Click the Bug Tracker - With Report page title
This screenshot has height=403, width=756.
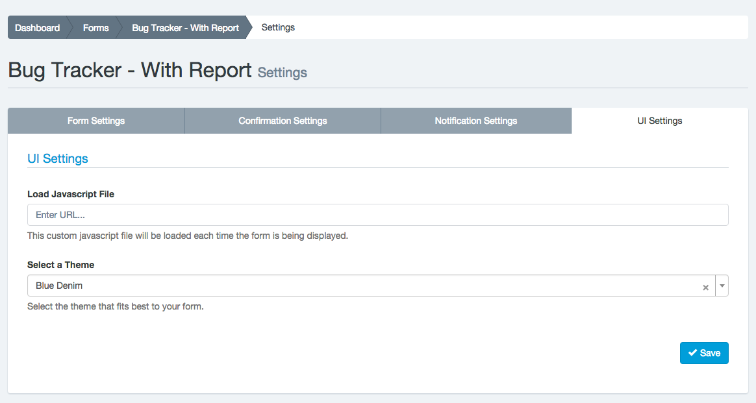point(130,70)
